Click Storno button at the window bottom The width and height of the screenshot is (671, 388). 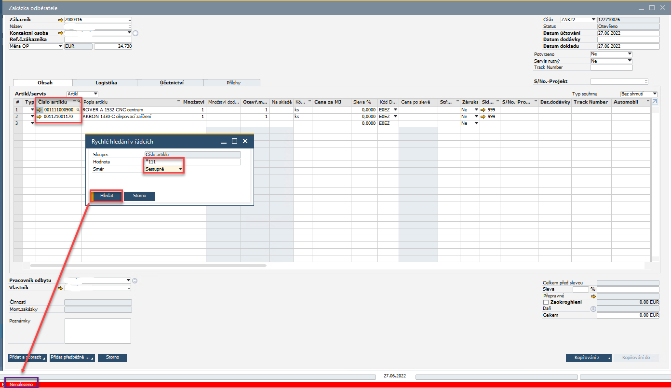(x=112, y=358)
